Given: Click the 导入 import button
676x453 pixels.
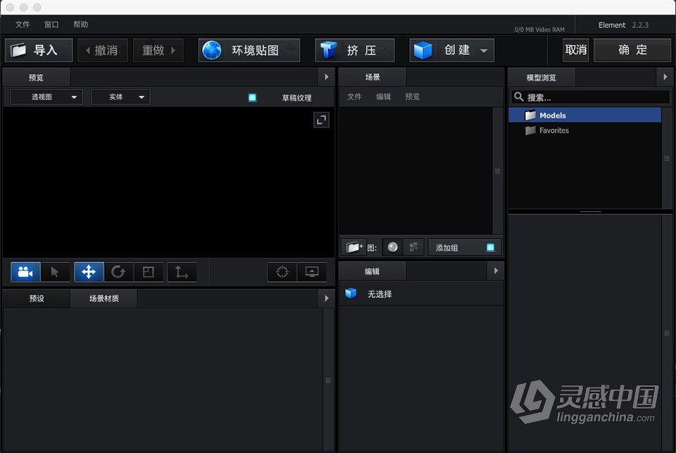Looking at the screenshot, I should coord(39,51).
